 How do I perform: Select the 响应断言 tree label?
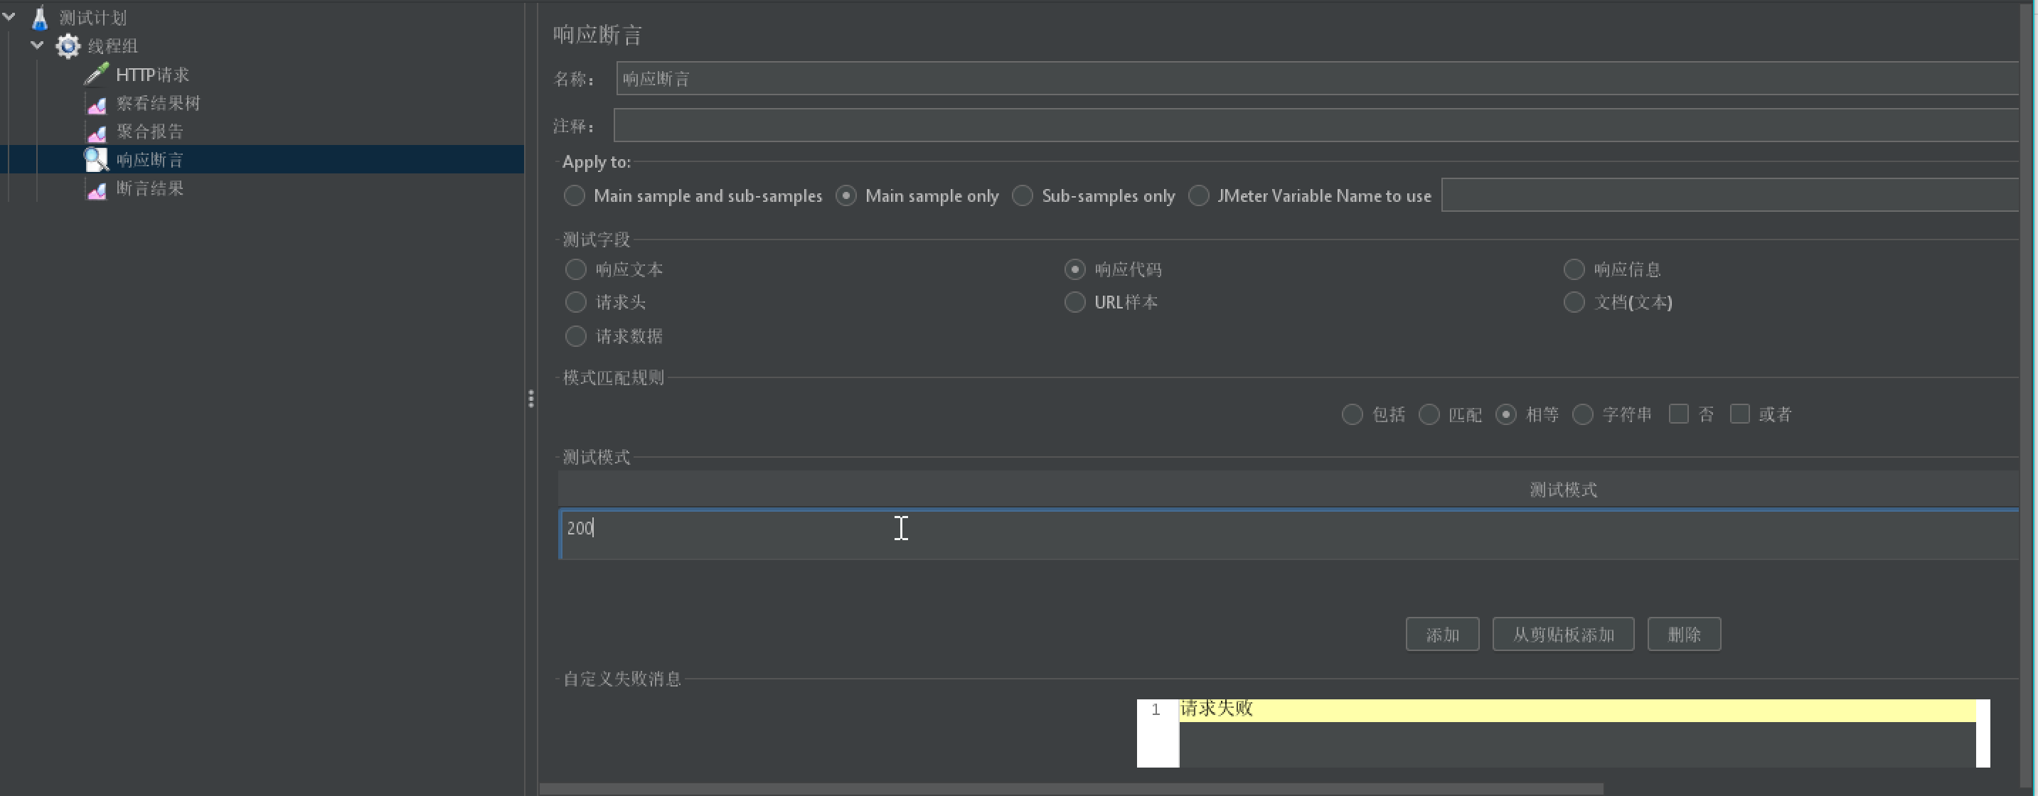(149, 160)
